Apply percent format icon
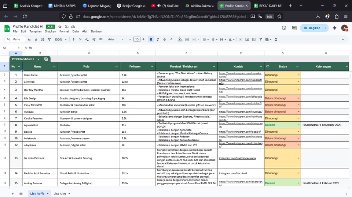The image size is (352, 197). coord(80,39)
